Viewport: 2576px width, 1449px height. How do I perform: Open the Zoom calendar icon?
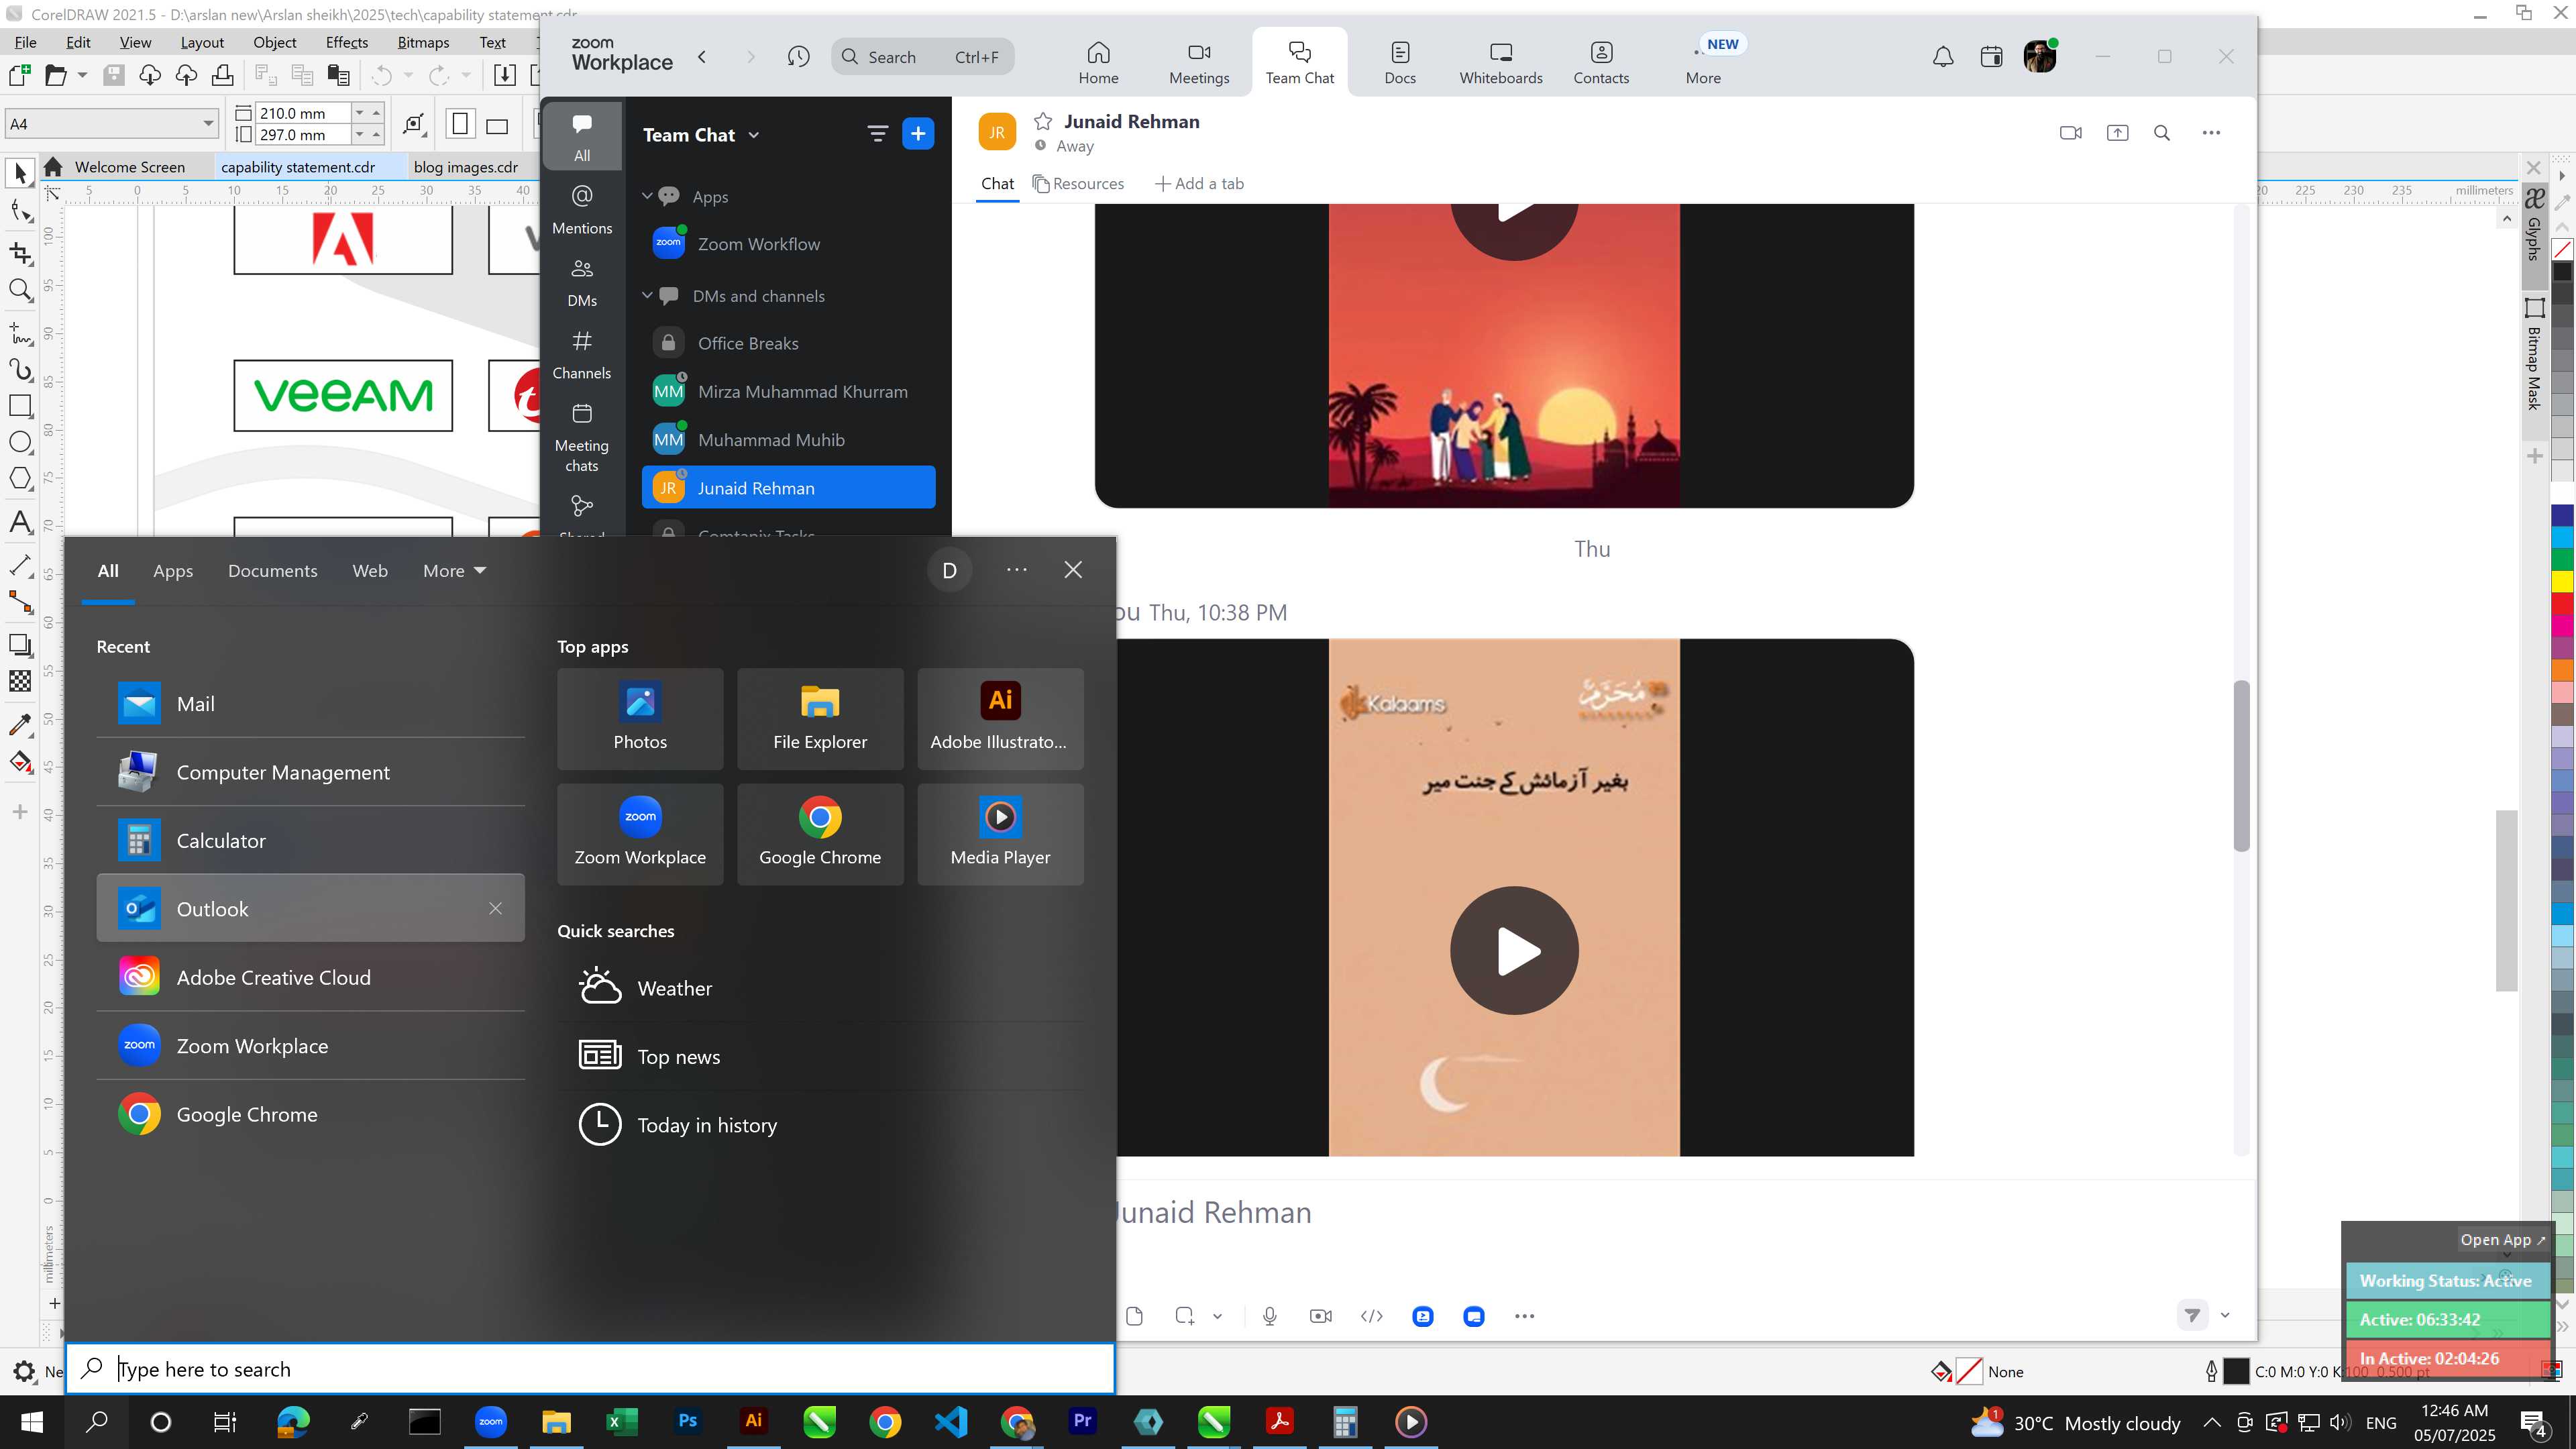1991,57
